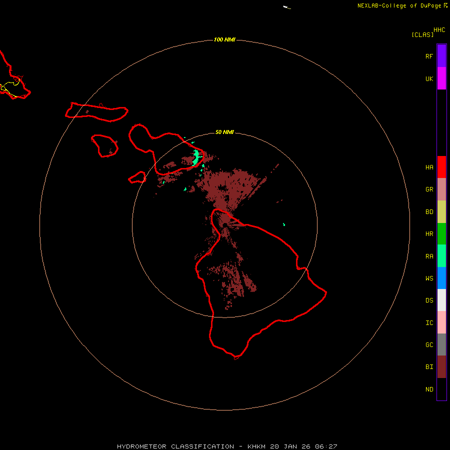450x450 pixels.
Task: Click the RF purple color swatch
Action: (x=441, y=56)
